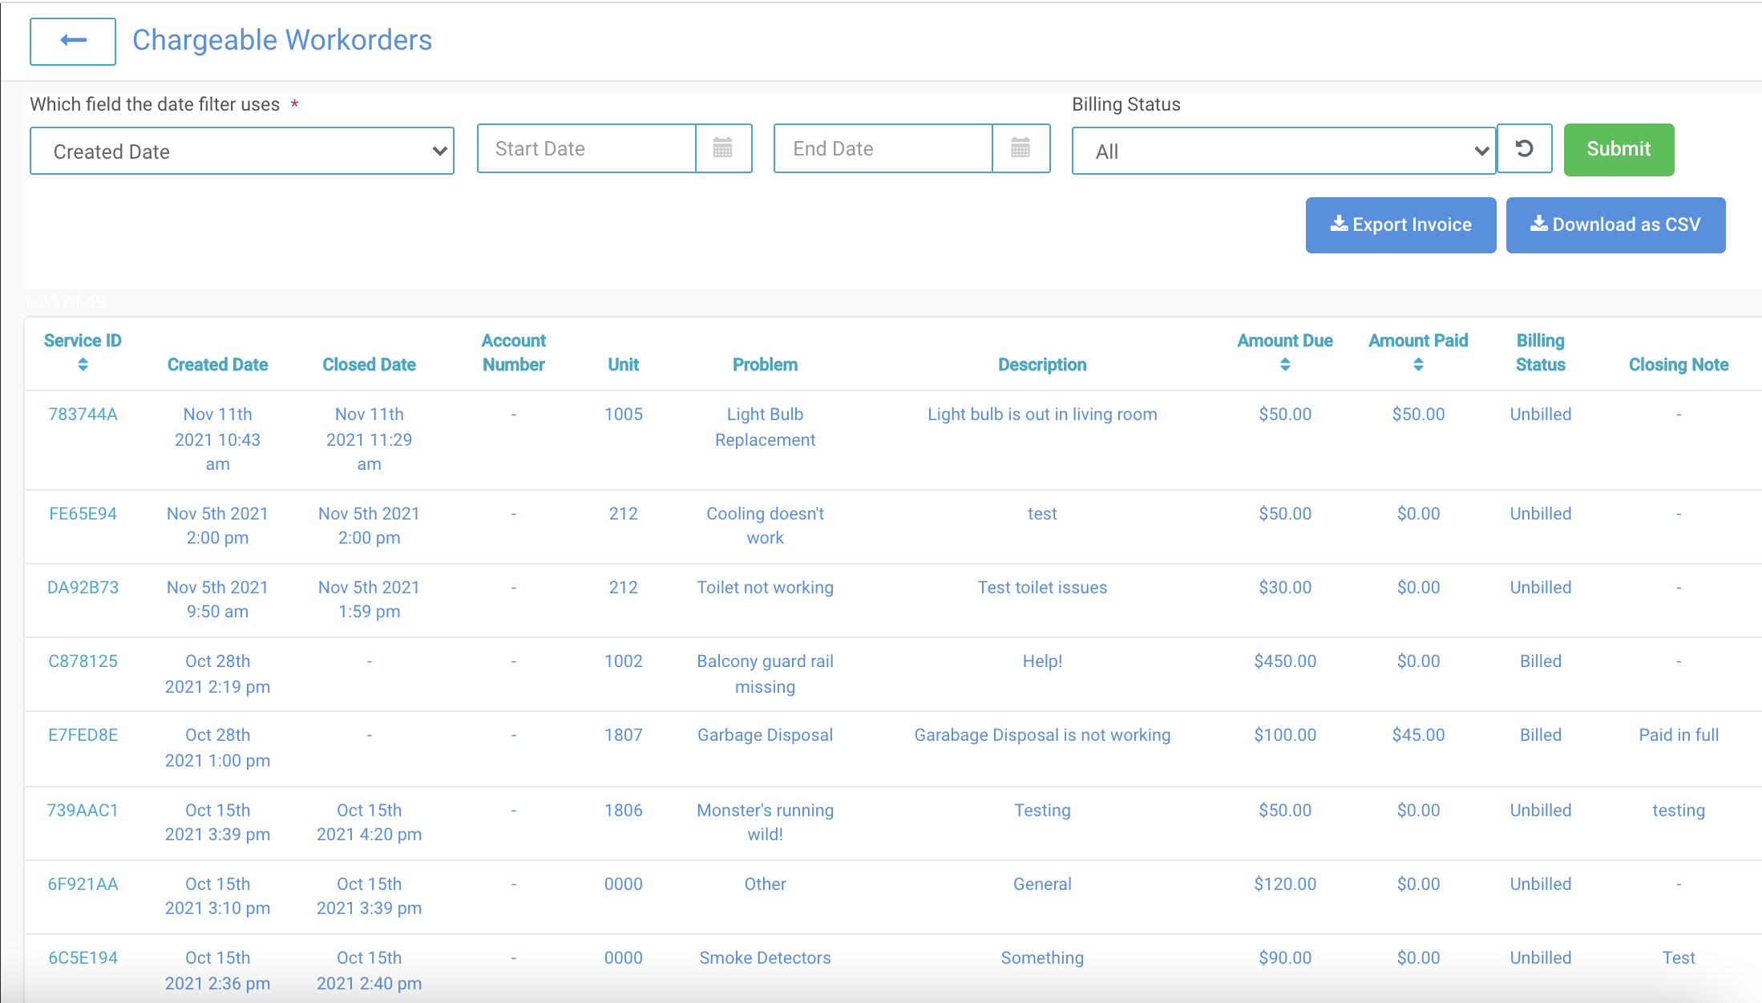Open the Billing Status All dropdown
Viewport: 1762px width, 1003px height.
[x=1283, y=151]
